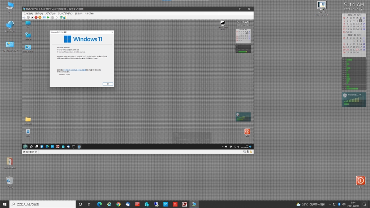Open Edge in the guest VM taskbar
370x208 pixels.
click(47, 147)
